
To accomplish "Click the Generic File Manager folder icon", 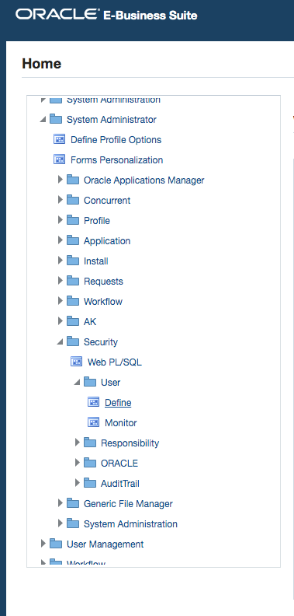I will 73,503.
